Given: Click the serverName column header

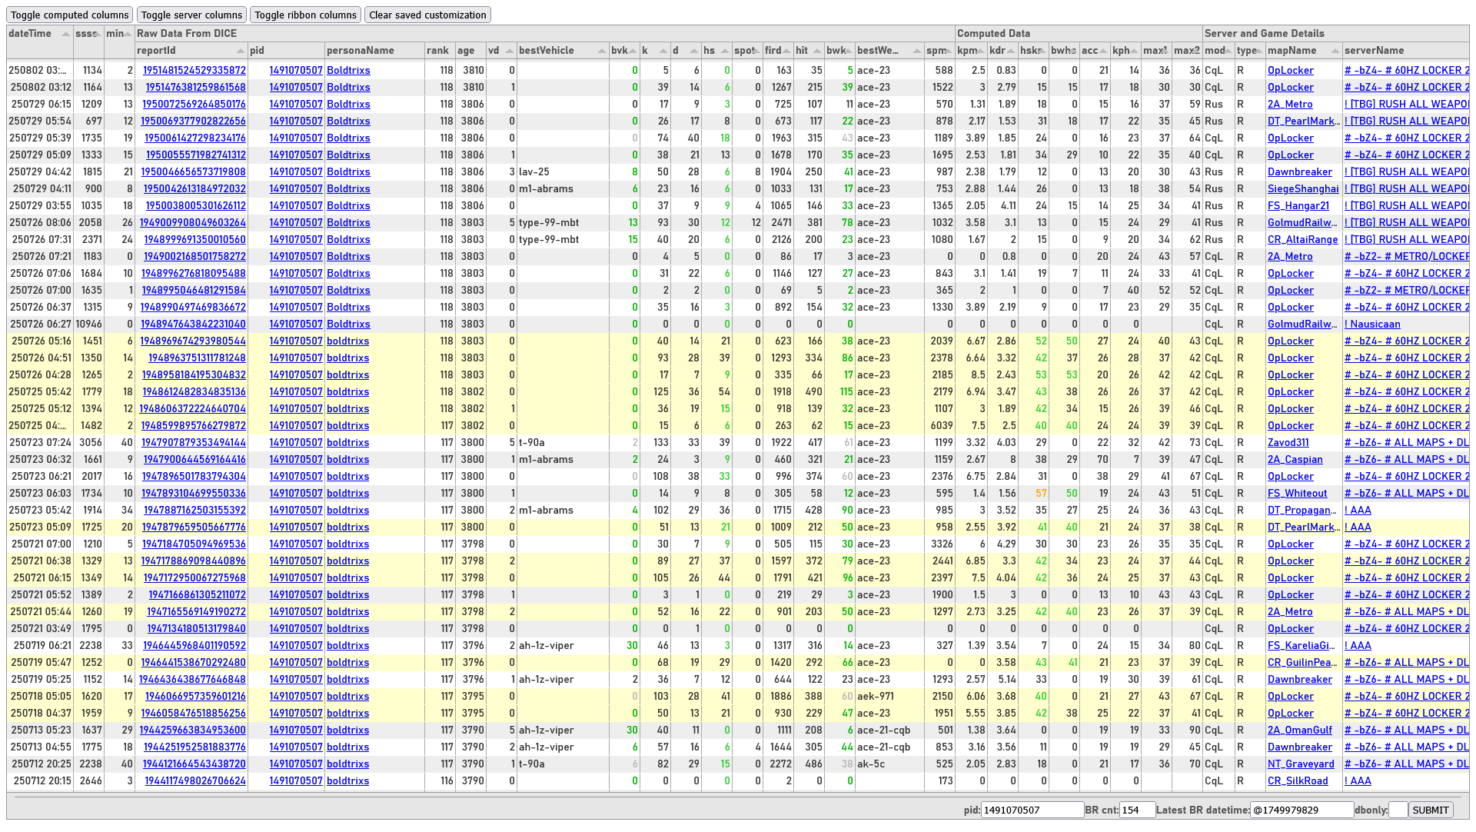Looking at the screenshot, I should pos(1405,51).
